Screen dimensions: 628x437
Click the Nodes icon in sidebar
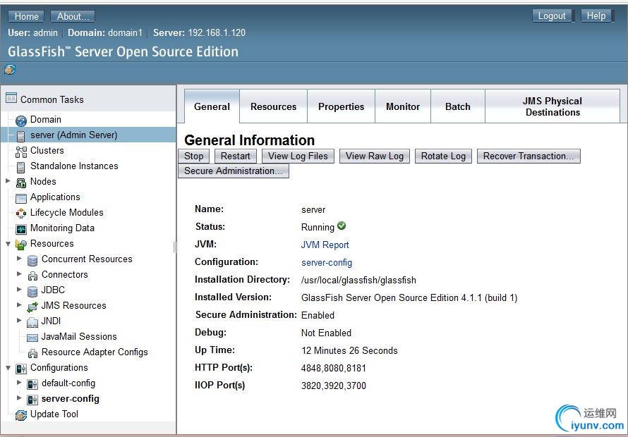pyautogui.click(x=21, y=183)
